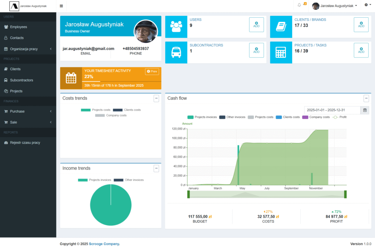
Task: Toggle Projects invoices series in Cash flow legend
Action: coord(202,117)
